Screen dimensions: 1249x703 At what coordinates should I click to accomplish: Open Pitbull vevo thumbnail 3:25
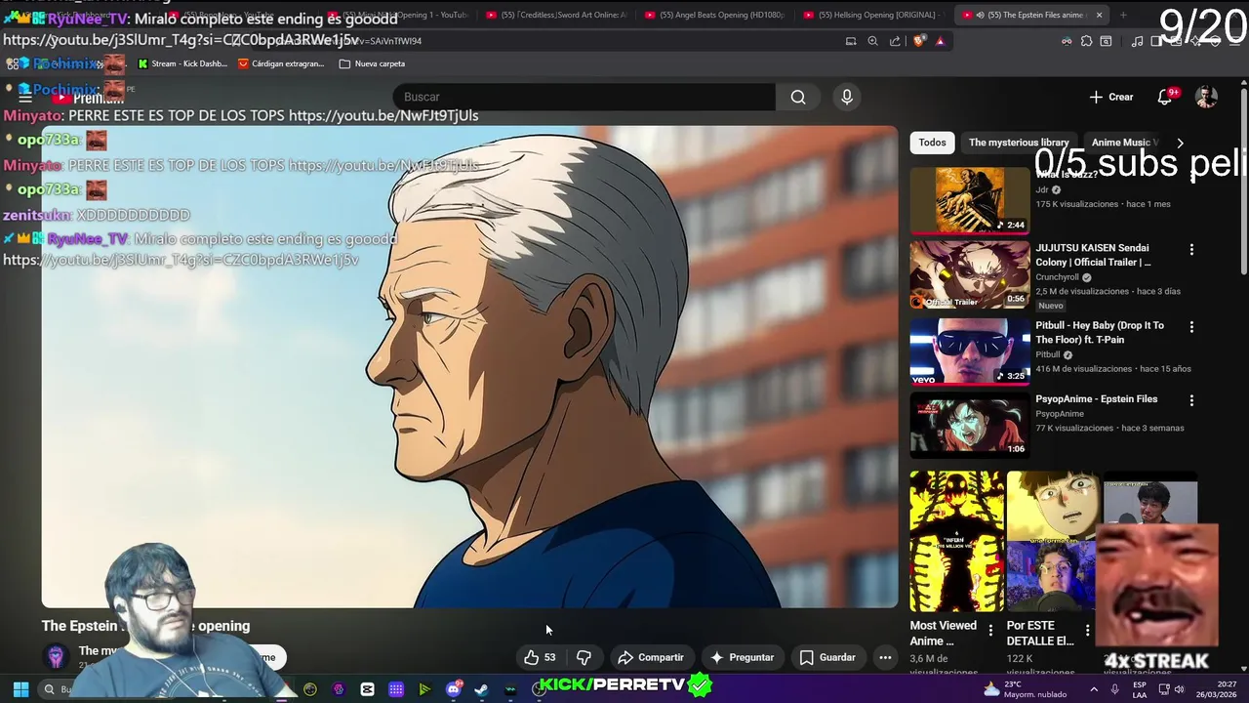tap(970, 351)
